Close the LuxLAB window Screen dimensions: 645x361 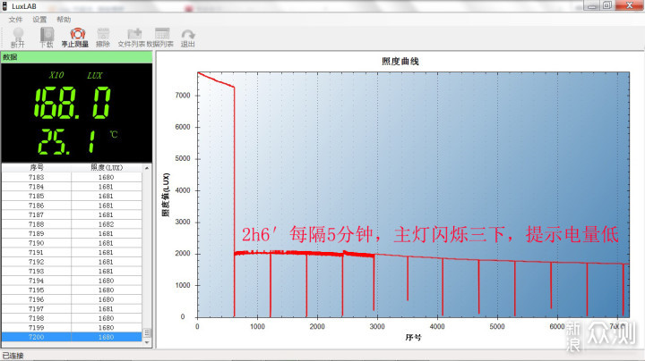[x=630, y=5]
